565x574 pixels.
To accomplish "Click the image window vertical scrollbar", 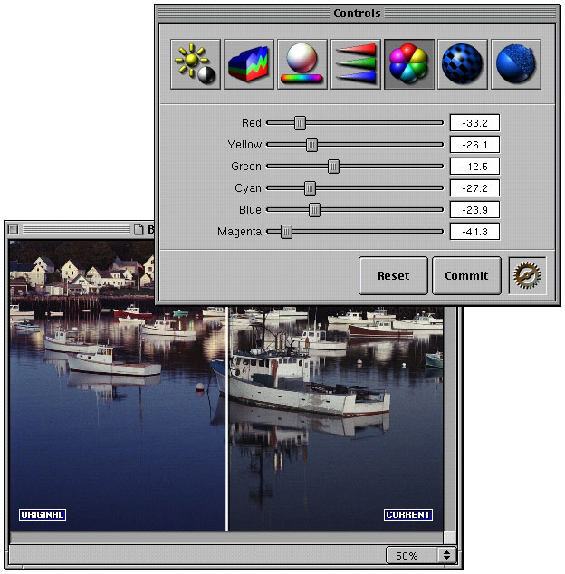I will coord(450,419).
